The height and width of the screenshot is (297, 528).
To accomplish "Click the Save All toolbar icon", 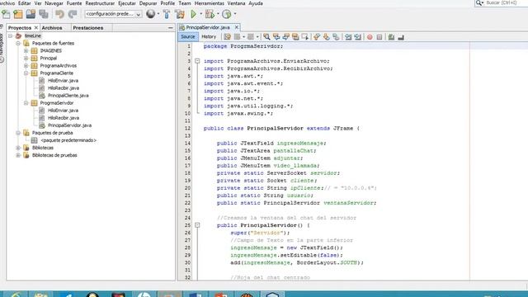I will [44, 14].
